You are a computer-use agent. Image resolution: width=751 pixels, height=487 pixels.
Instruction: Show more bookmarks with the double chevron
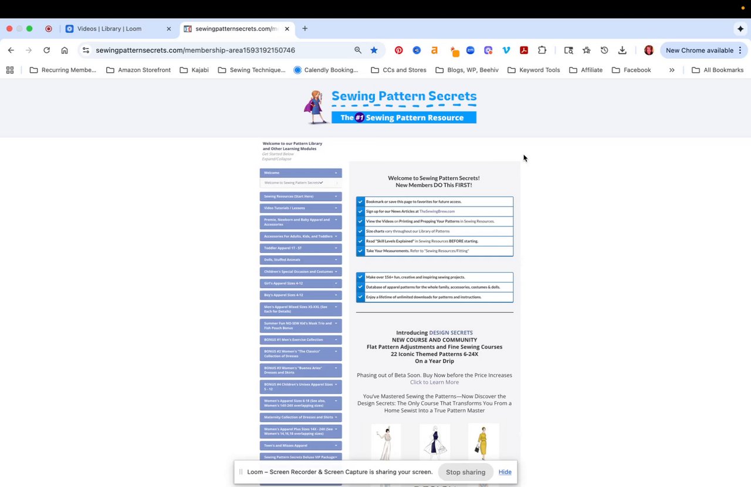(672, 70)
